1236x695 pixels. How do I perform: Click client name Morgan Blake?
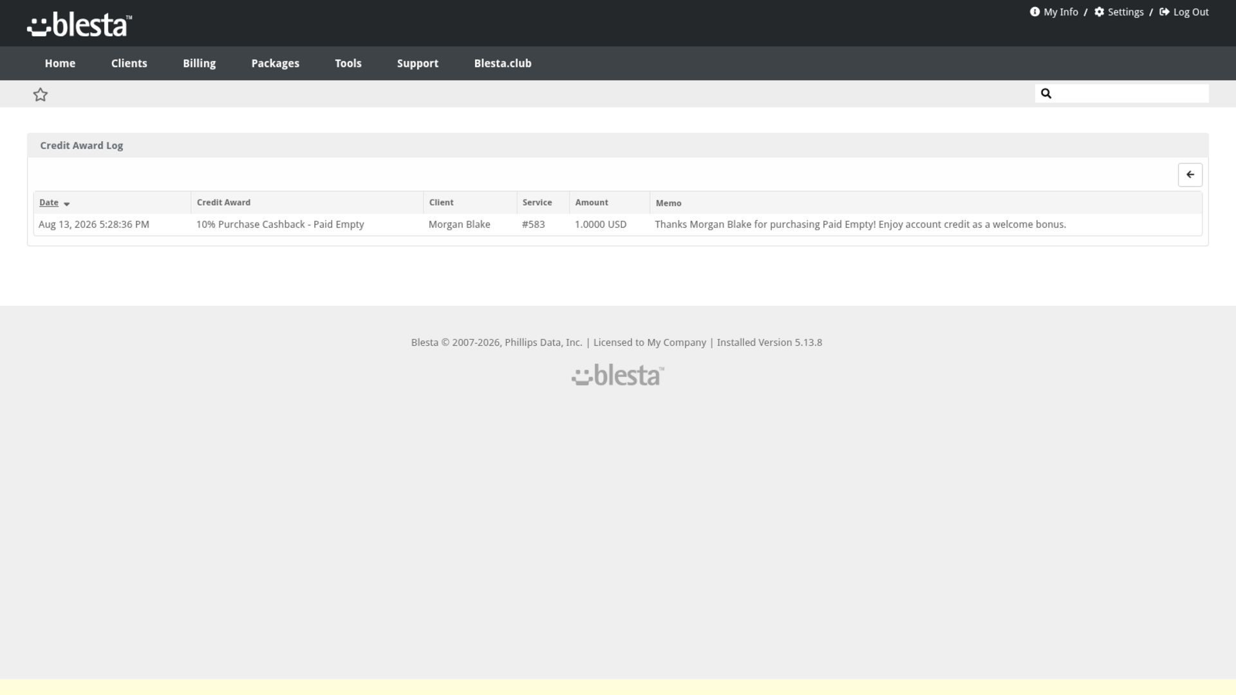(x=459, y=224)
